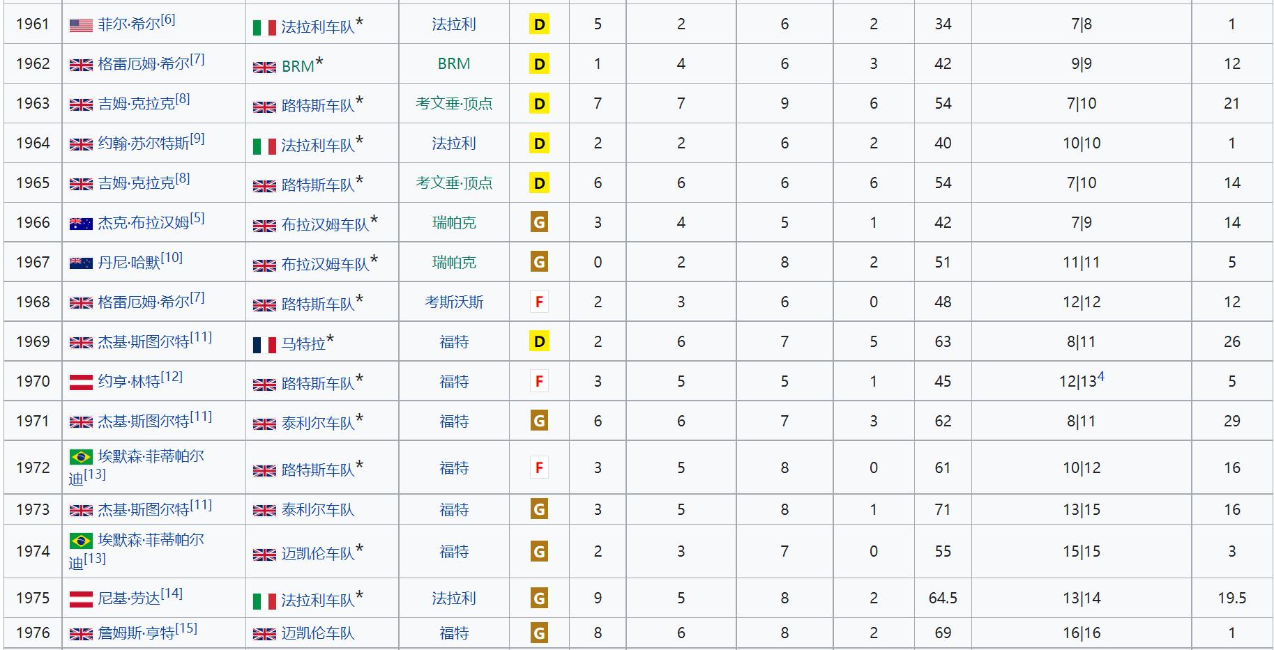
Task: Follow footnote [10] after 丹尼·哈默
Action: (172, 258)
